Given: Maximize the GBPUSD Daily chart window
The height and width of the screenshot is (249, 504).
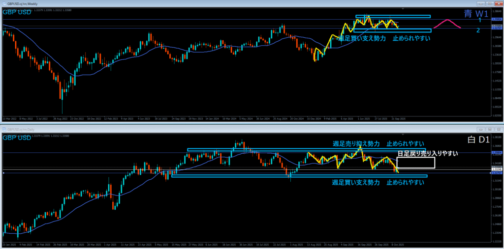Looking at the screenshot, I should (x=489, y=129).
